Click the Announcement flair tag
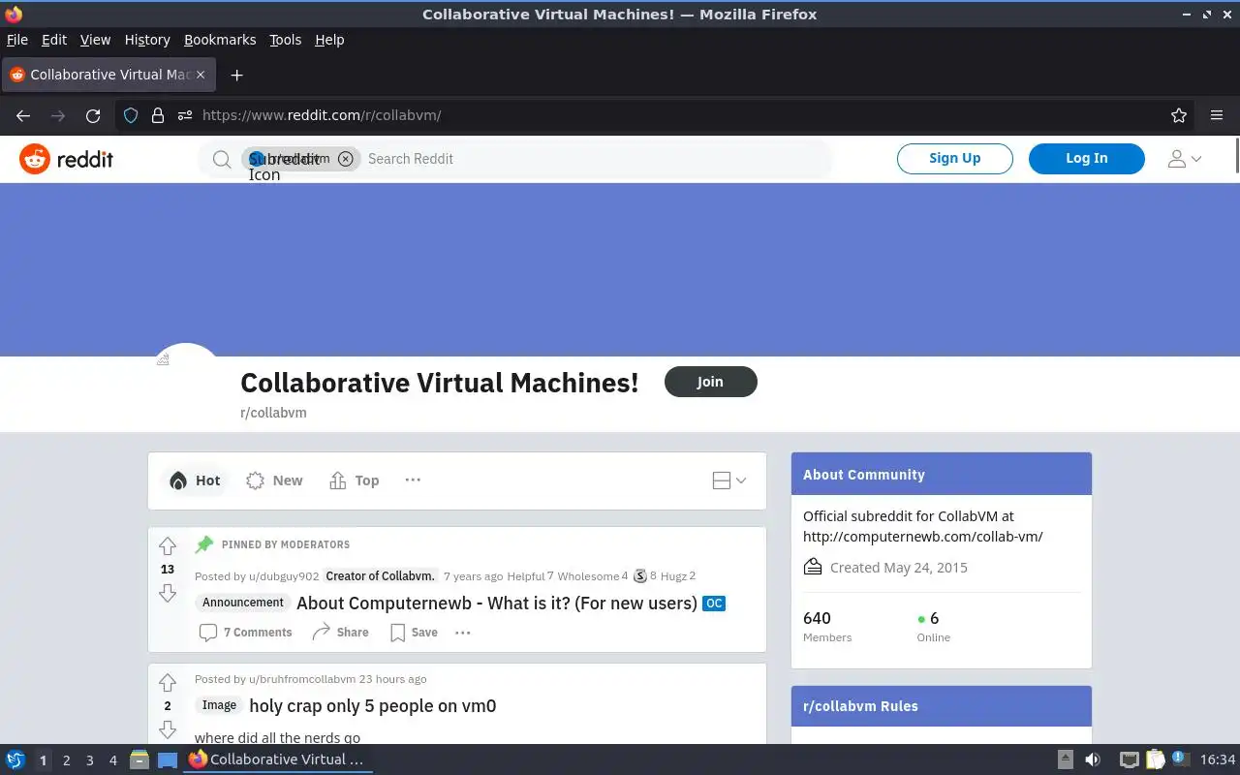1240x775 pixels. point(243,603)
